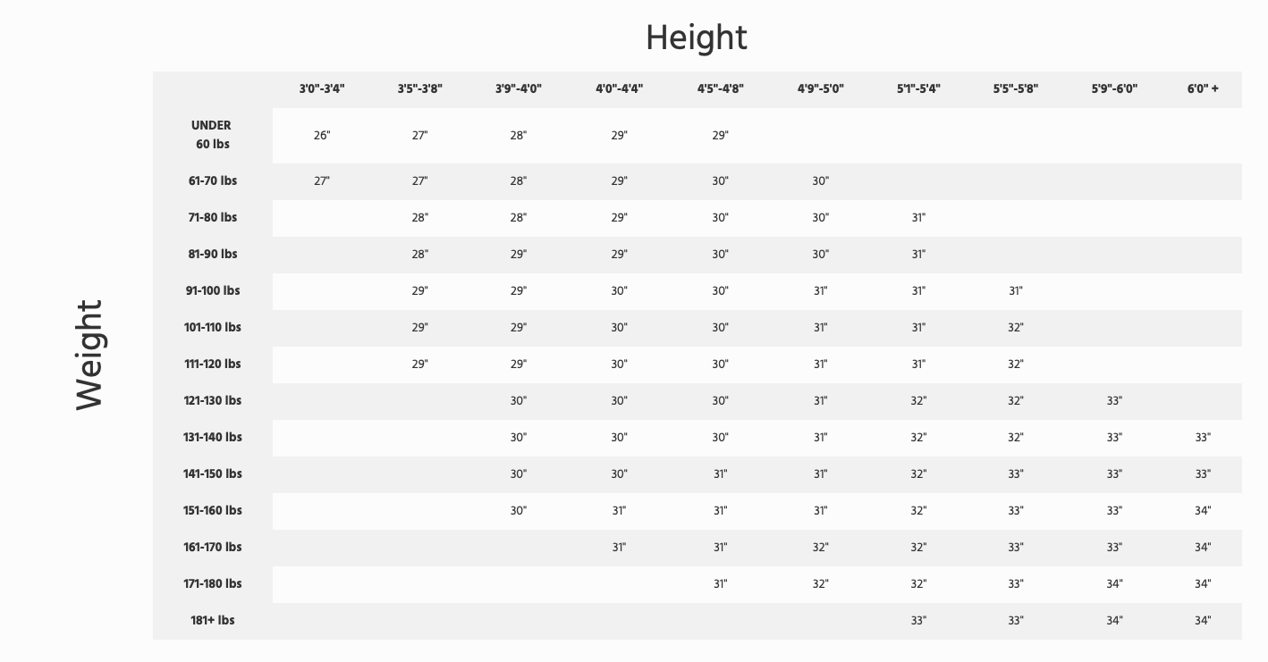Viewport: 1268px width, 662px height.
Task: Select the 3'0"-3'4" height column header
Action: click(322, 89)
